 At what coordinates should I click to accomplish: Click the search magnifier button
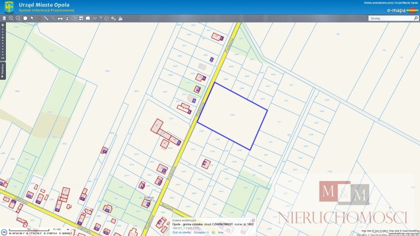tap(416, 18)
